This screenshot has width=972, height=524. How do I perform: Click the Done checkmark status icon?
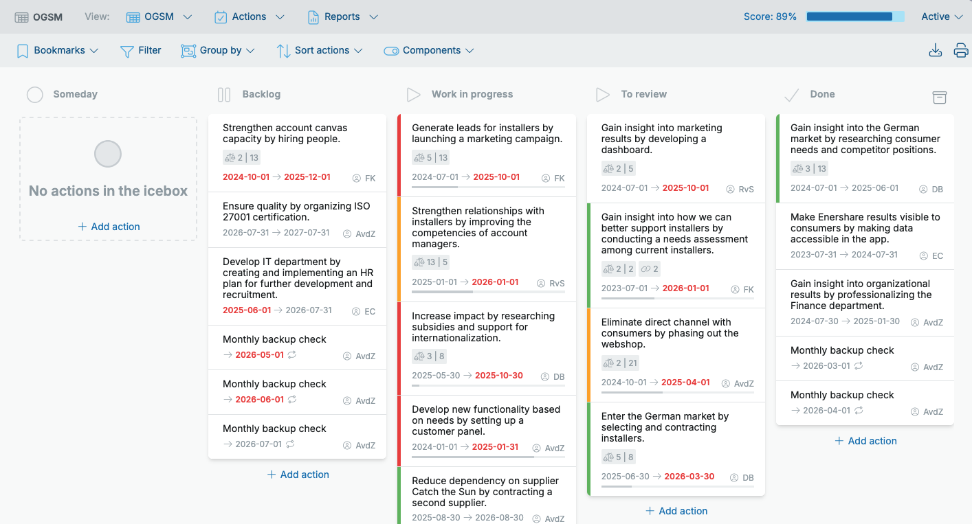click(792, 95)
